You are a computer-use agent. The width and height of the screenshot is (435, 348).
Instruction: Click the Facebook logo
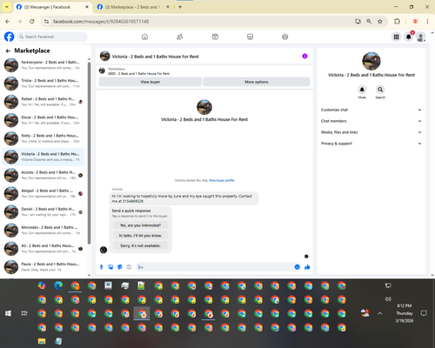(x=9, y=37)
